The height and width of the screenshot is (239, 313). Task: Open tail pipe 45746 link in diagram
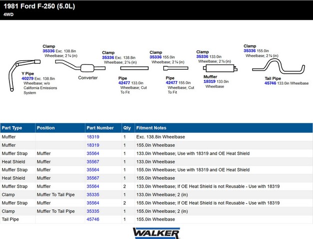click(270, 83)
